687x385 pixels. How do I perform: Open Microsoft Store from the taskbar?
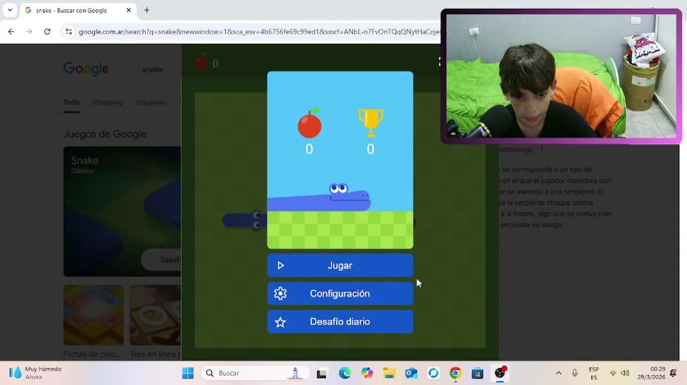(477, 373)
